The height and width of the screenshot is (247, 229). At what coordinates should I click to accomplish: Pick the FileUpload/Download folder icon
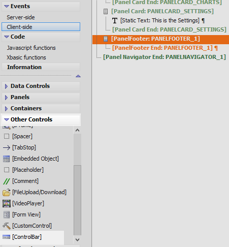pyautogui.click(x=7, y=192)
